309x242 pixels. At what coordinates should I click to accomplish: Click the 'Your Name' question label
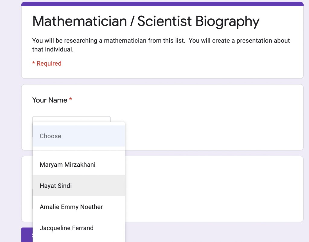tap(50, 100)
